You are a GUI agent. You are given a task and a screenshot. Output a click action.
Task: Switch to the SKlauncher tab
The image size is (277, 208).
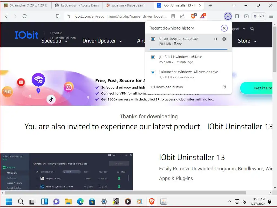pos(26,5)
